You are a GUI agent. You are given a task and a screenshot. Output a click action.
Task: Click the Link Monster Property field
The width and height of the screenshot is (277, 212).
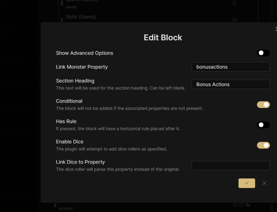pyautogui.click(x=230, y=67)
